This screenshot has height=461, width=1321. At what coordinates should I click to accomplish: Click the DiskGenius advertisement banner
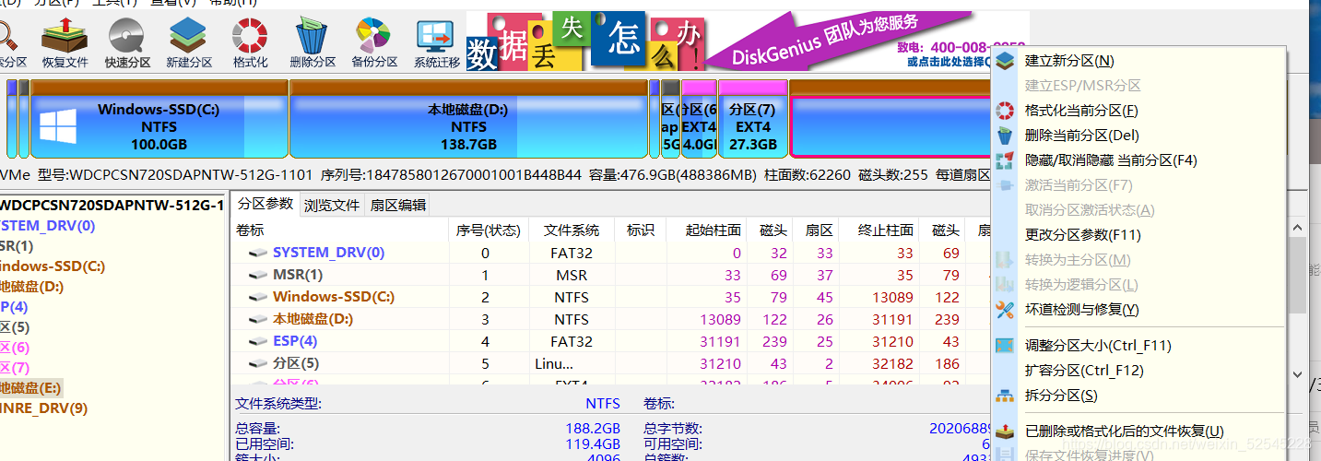(747, 41)
